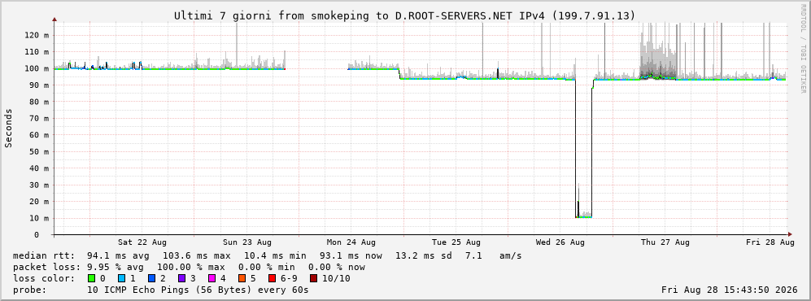Click the Sun 23 Aug axis label

pyautogui.click(x=246, y=242)
